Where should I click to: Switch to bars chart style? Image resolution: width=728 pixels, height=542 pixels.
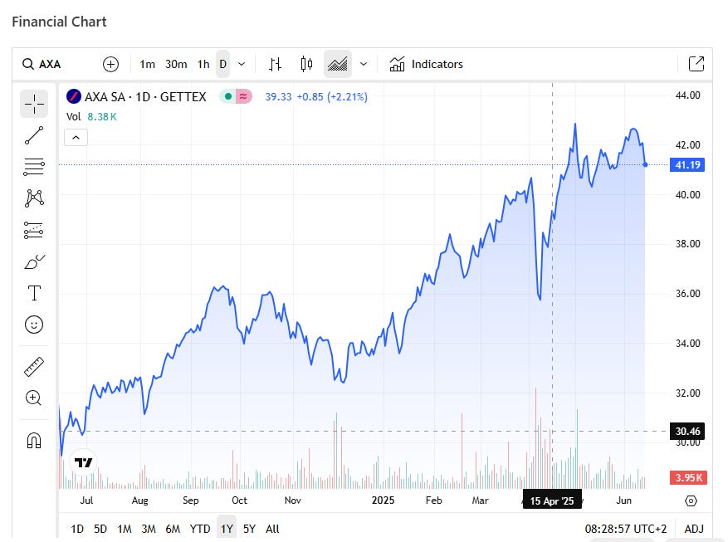[x=275, y=64]
